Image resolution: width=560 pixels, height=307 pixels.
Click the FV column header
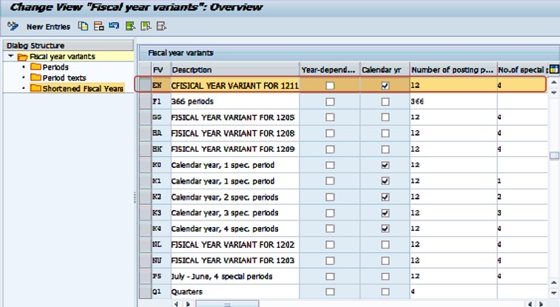click(x=161, y=70)
